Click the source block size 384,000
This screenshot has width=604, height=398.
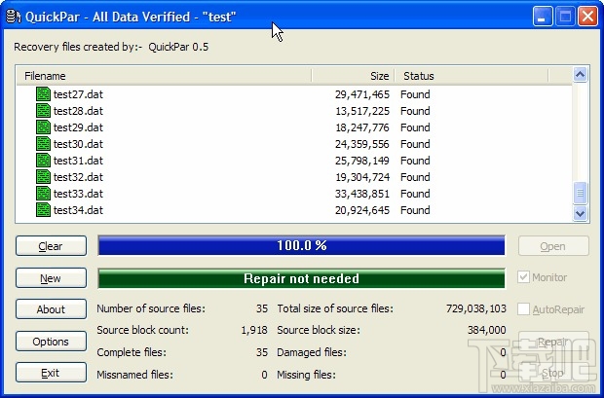487,330
